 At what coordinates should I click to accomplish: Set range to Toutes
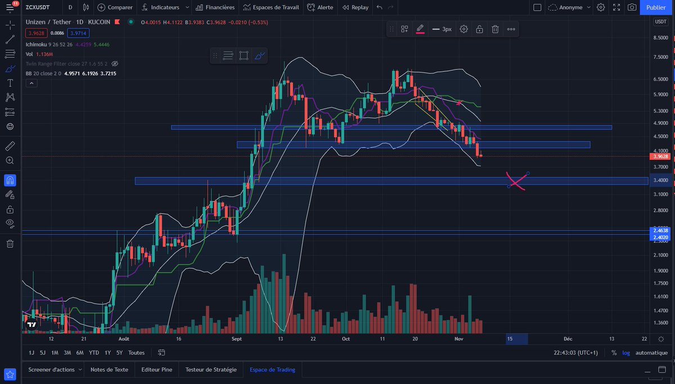pos(137,353)
